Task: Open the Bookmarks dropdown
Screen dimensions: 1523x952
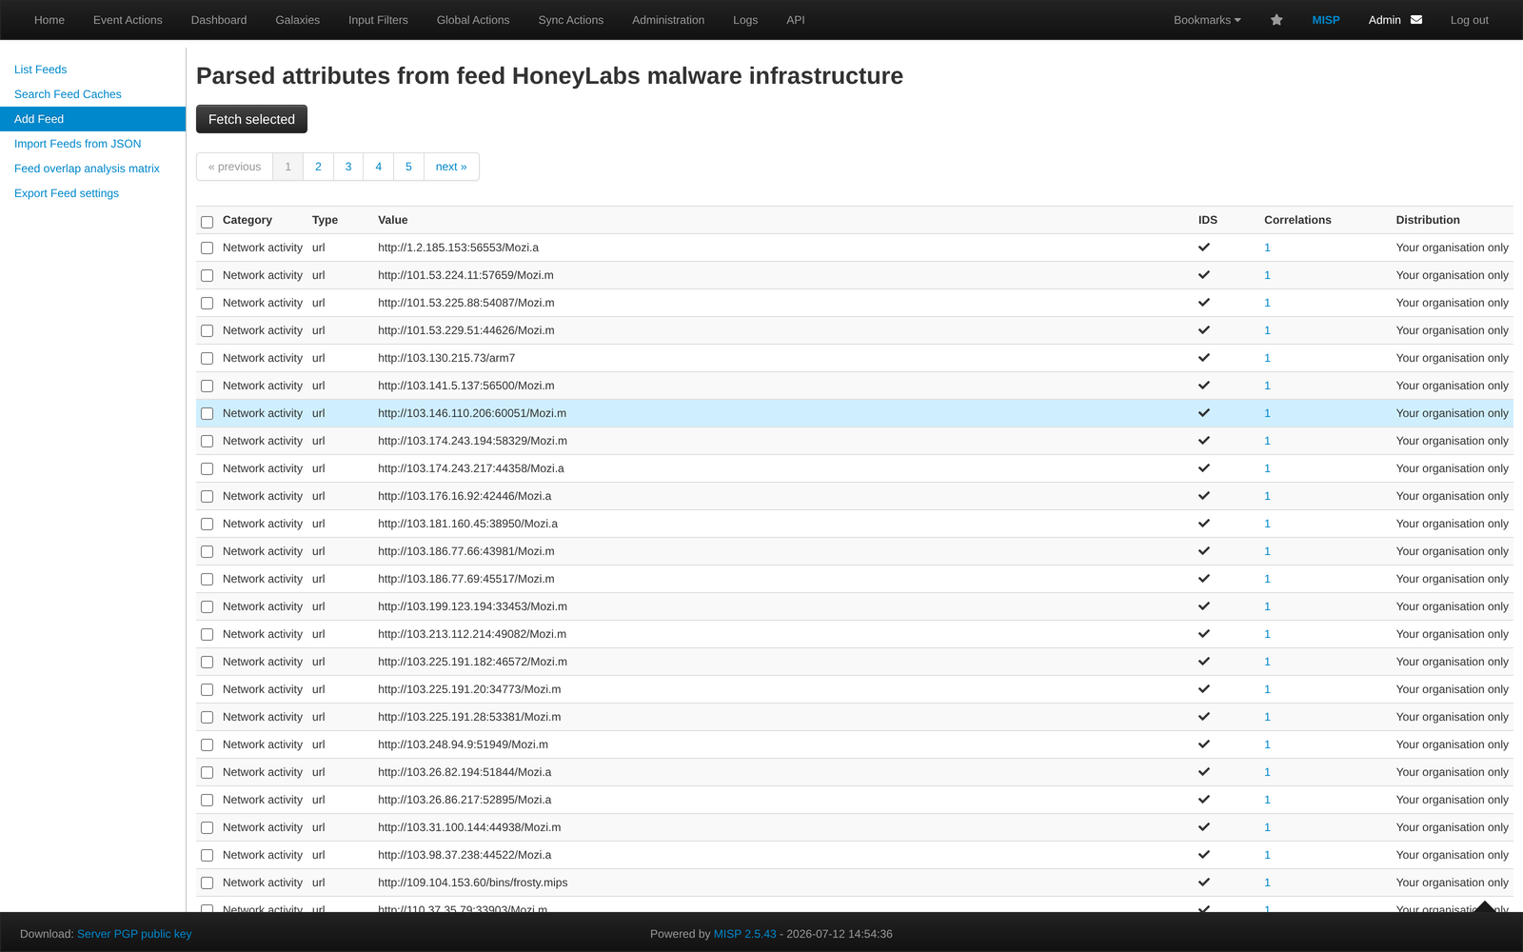Action: pos(1207,20)
